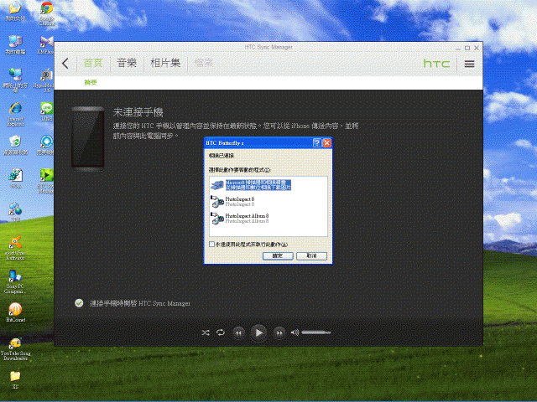
Task: Toggle repeat in the player bar
Action: pyautogui.click(x=221, y=332)
